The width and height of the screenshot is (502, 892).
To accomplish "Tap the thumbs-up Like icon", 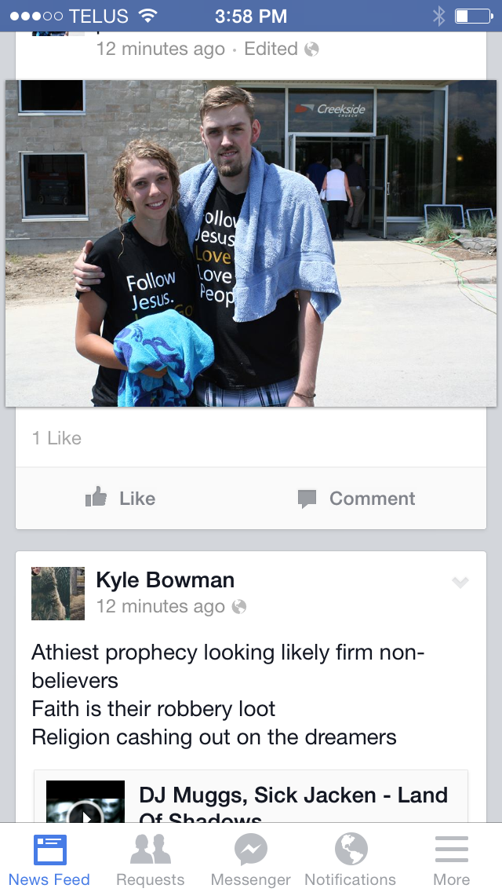I will pyautogui.click(x=96, y=497).
